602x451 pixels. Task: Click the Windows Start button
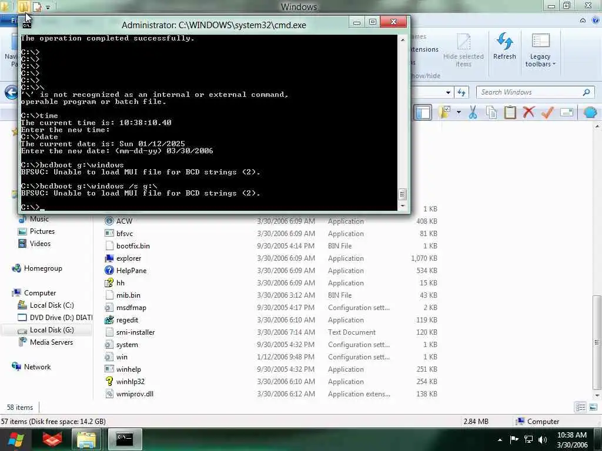point(16,439)
